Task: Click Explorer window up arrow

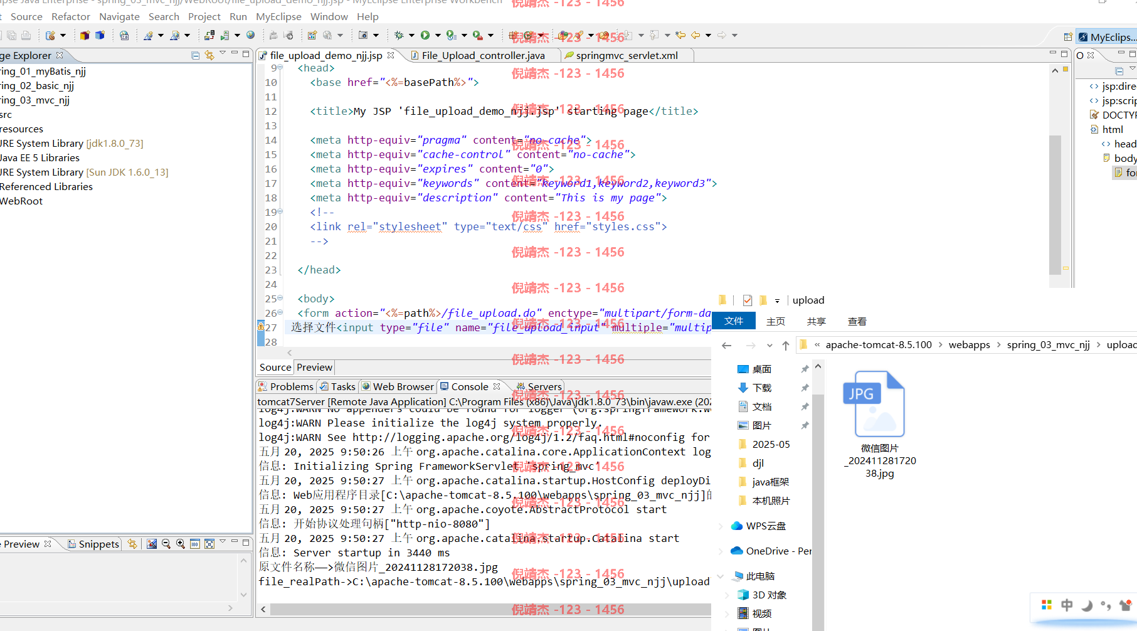Action: pyautogui.click(x=786, y=345)
